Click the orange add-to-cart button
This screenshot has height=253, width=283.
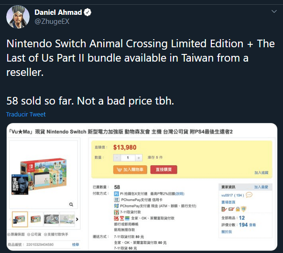coord(130,169)
